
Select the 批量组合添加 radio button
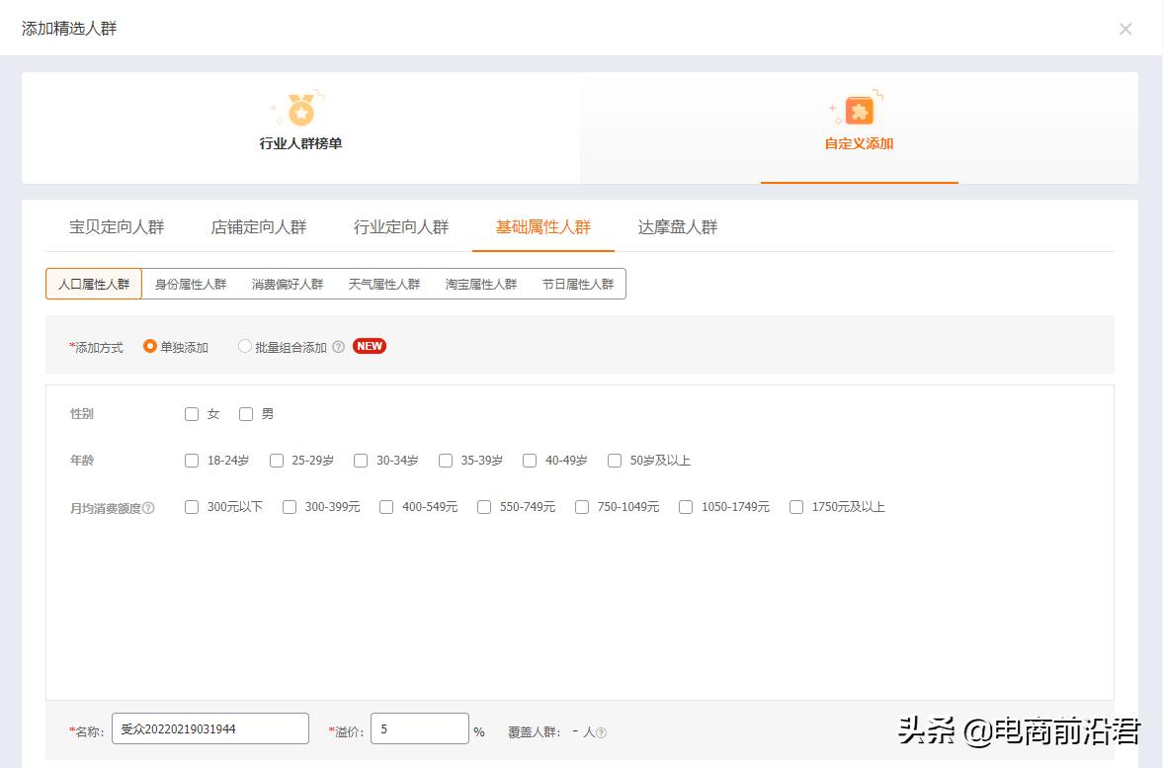click(x=244, y=346)
